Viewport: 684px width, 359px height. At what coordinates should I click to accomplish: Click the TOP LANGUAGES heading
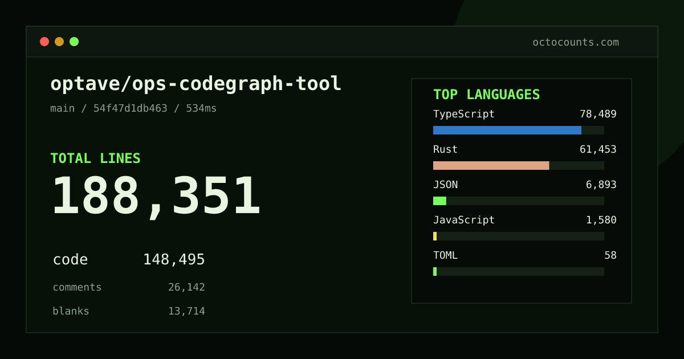[486, 95]
